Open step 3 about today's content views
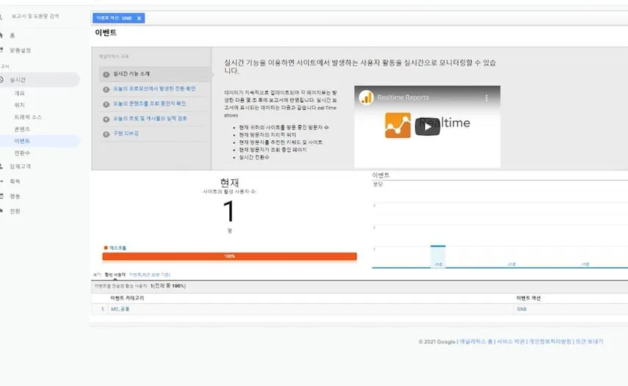The height and width of the screenshot is (386, 628). [149, 103]
